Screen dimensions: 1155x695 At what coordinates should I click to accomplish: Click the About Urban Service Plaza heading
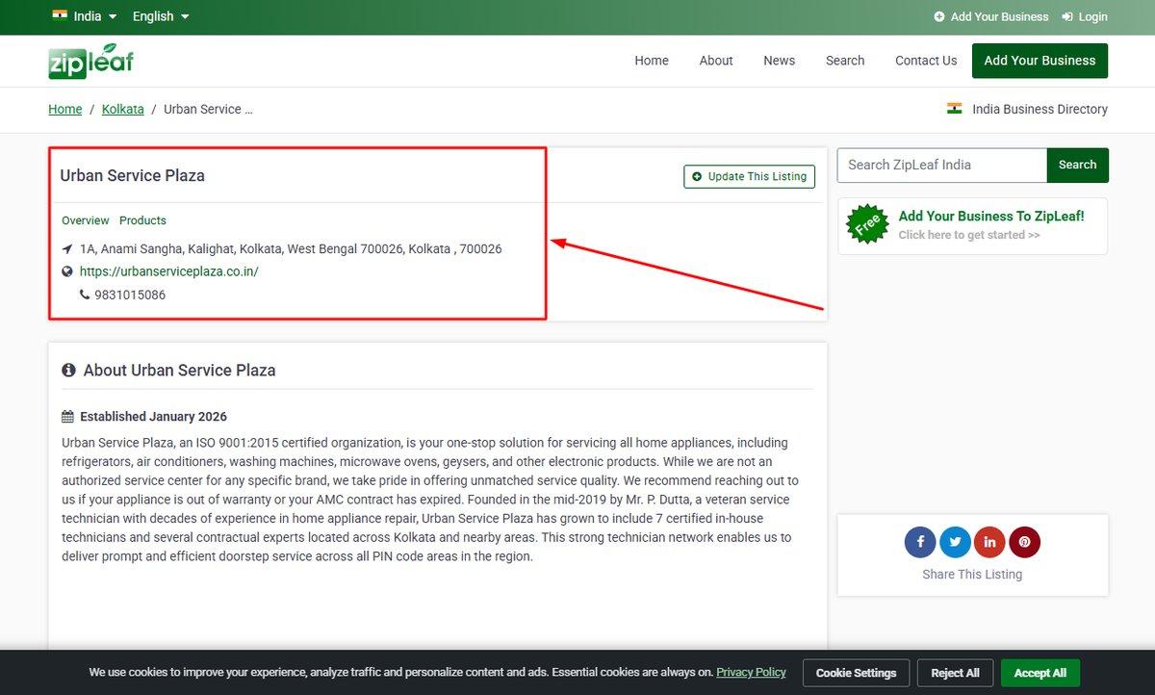(x=180, y=370)
